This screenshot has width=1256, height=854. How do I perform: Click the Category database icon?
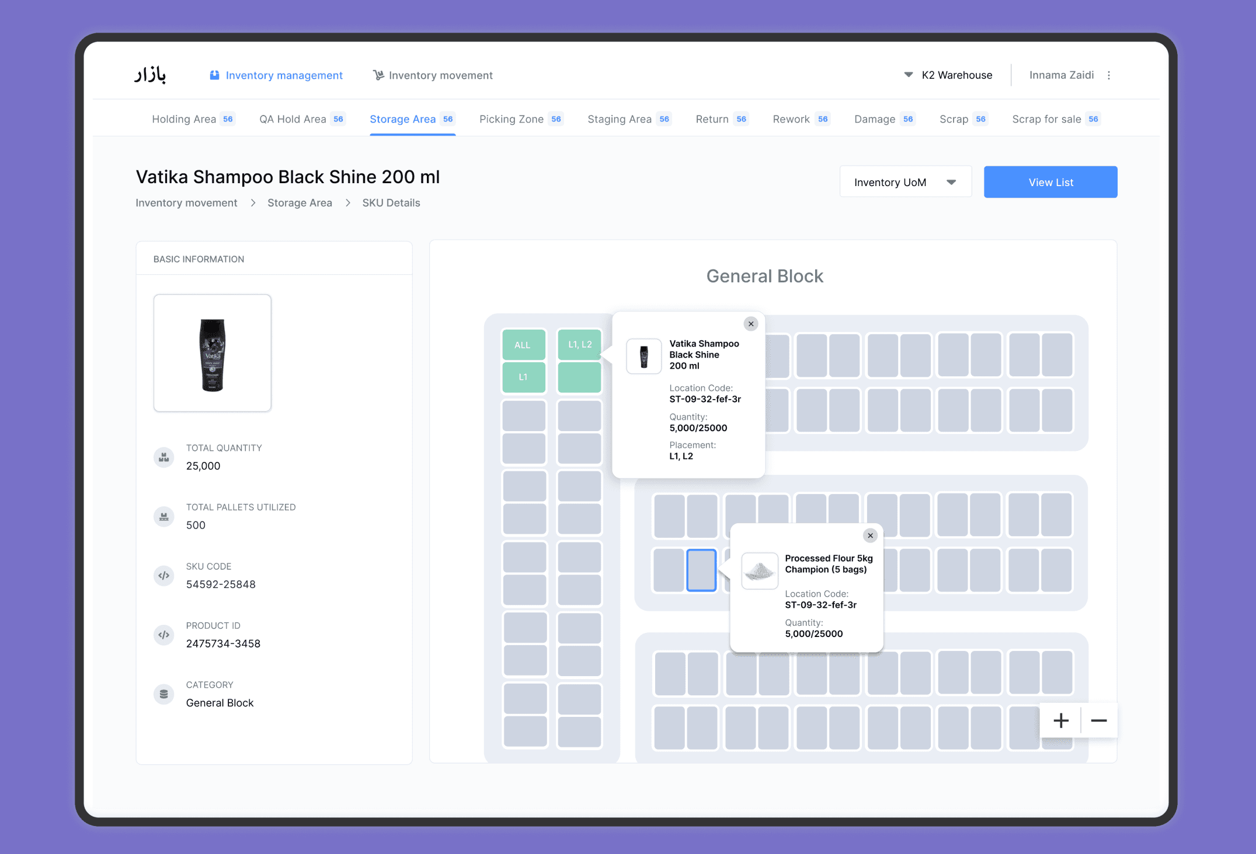164,694
